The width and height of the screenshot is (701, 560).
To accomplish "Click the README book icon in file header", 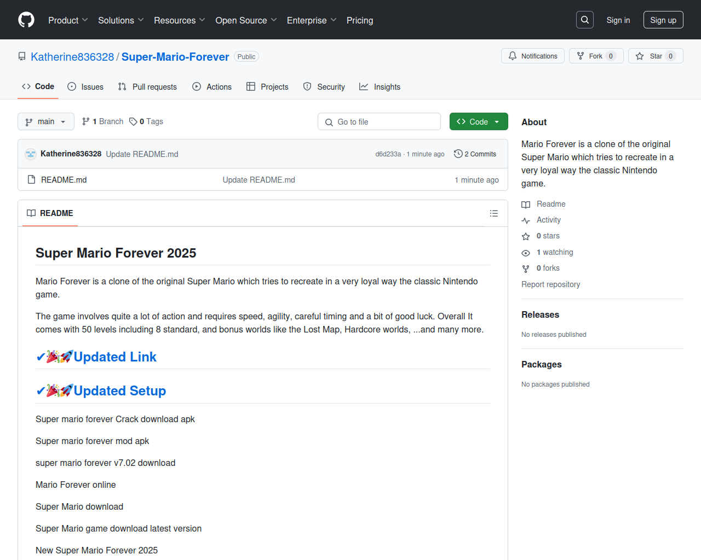I will coord(31,213).
